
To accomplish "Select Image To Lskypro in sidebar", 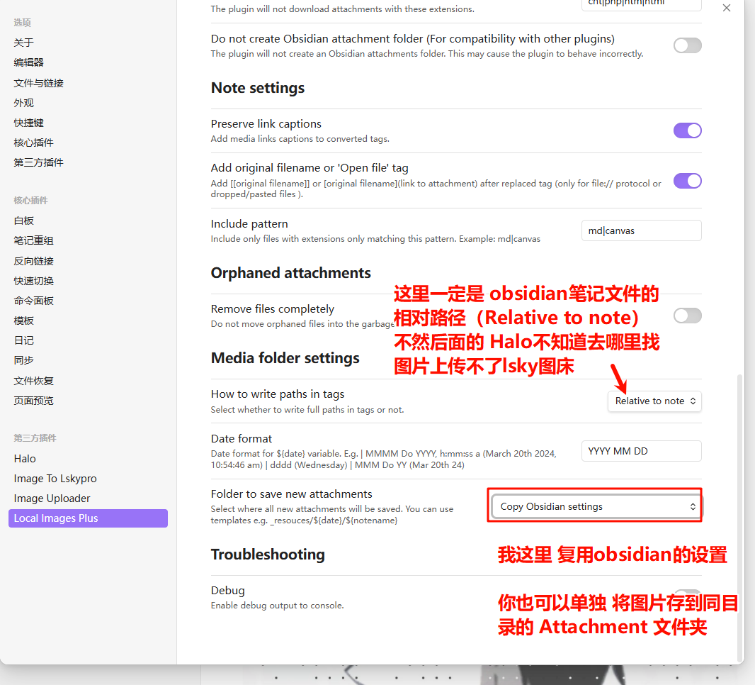I will point(55,479).
